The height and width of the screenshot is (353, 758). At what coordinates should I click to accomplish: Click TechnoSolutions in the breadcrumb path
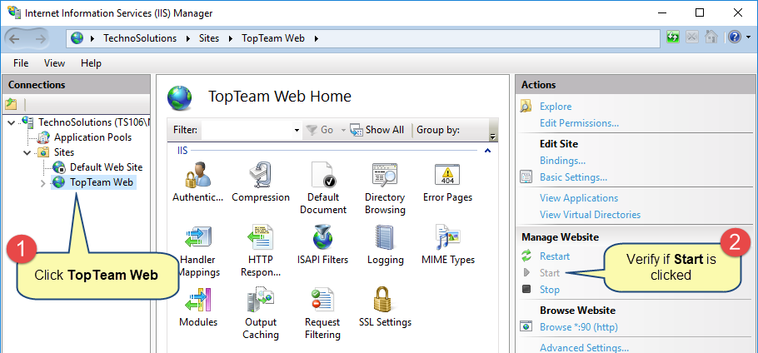140,38
